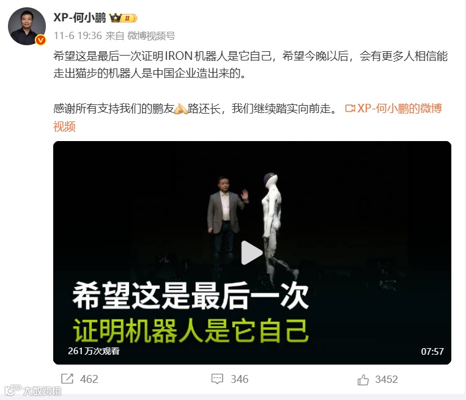
Task: Click the 11-6 19:36 post timestamp
Action: point(78,36)
